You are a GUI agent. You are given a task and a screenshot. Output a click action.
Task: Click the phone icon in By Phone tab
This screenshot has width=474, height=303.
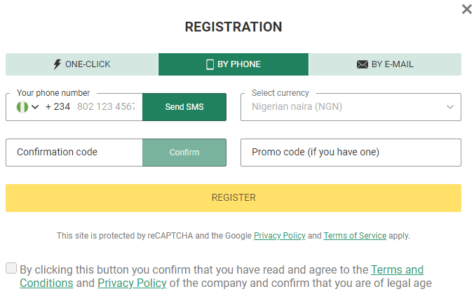click(210, 64)
